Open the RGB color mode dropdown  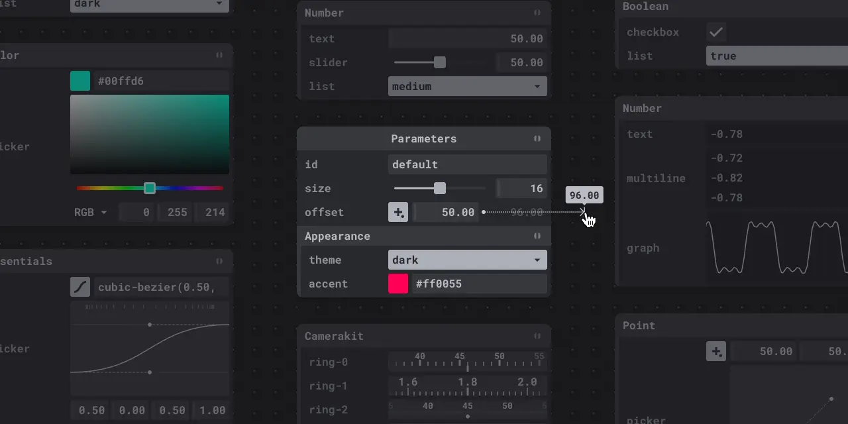point(91,212)
